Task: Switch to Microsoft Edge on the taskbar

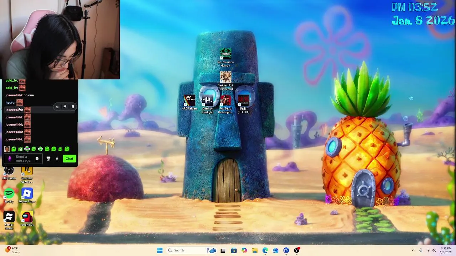Action: click(x=265, y=251)
